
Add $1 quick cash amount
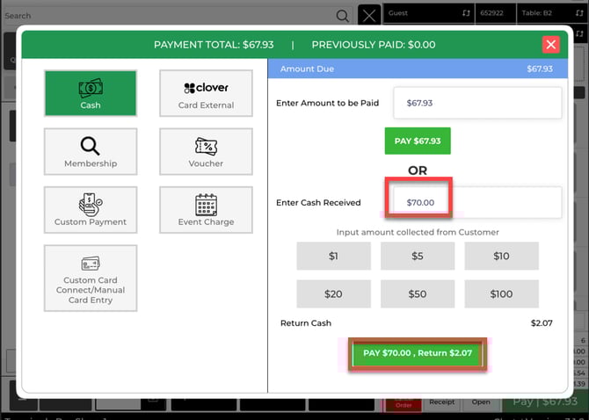click(333, 256)
